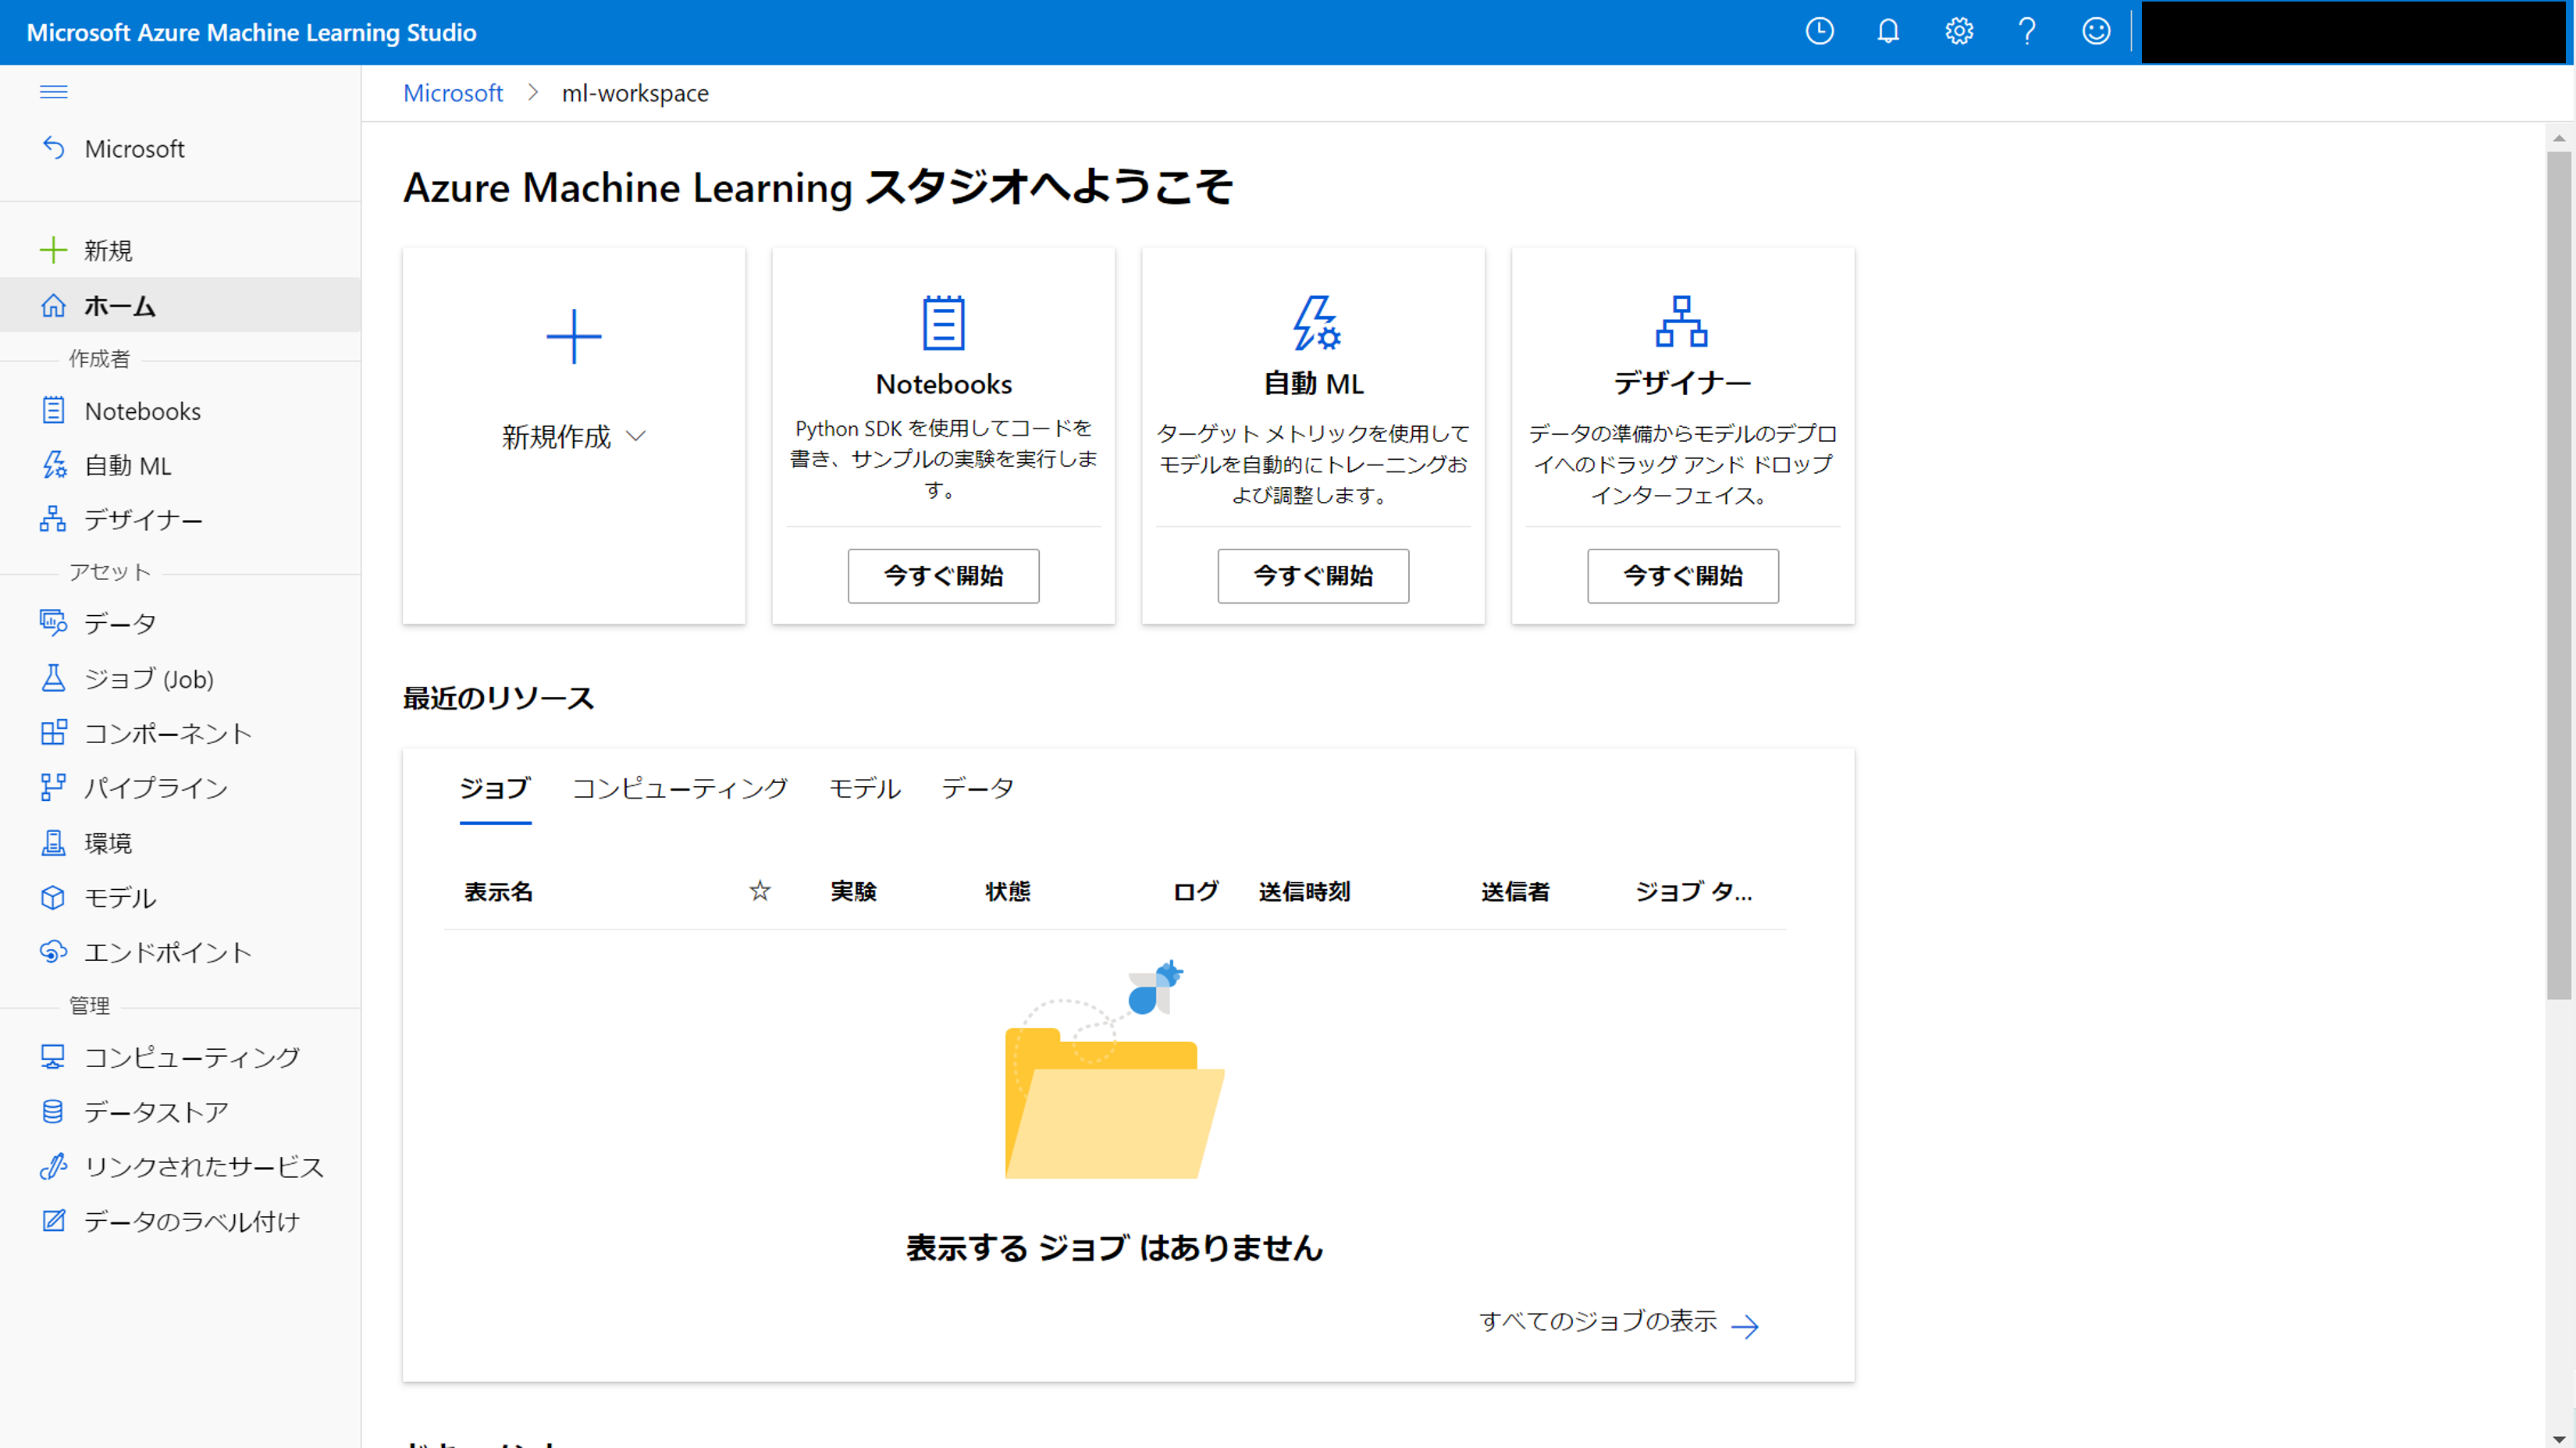Open help via the question mark icon

point(2027,31)
